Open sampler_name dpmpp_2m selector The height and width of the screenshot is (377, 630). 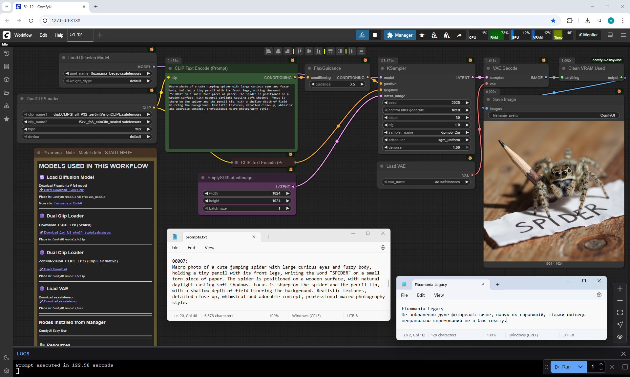tap(427, 132)
